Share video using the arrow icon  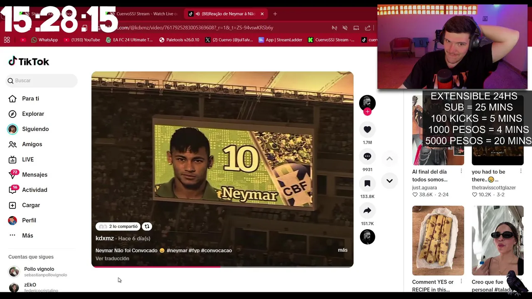click(x=367, y=211)
